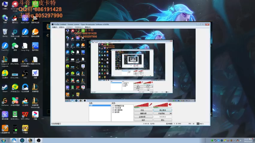Screen dimensions: 255x143
Task: Switch to League client in the taskbar
Action: pyautogui.click(x=30, y=140)
